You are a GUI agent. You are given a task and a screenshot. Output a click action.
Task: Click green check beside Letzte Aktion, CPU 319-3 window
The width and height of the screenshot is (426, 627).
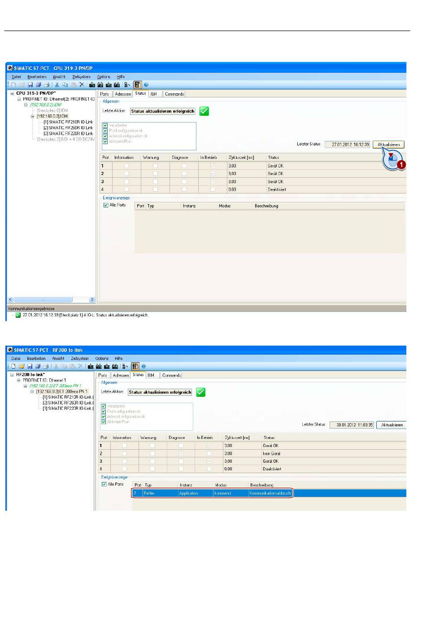[x=204, y=111]
